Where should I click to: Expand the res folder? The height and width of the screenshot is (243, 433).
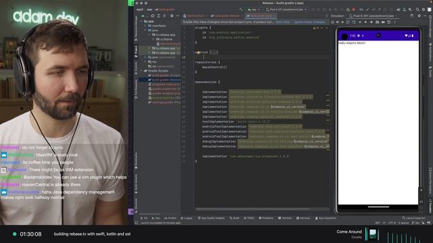pyautogui.click(x=145, y=61)
